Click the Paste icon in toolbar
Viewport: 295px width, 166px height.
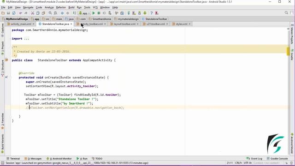43,13
